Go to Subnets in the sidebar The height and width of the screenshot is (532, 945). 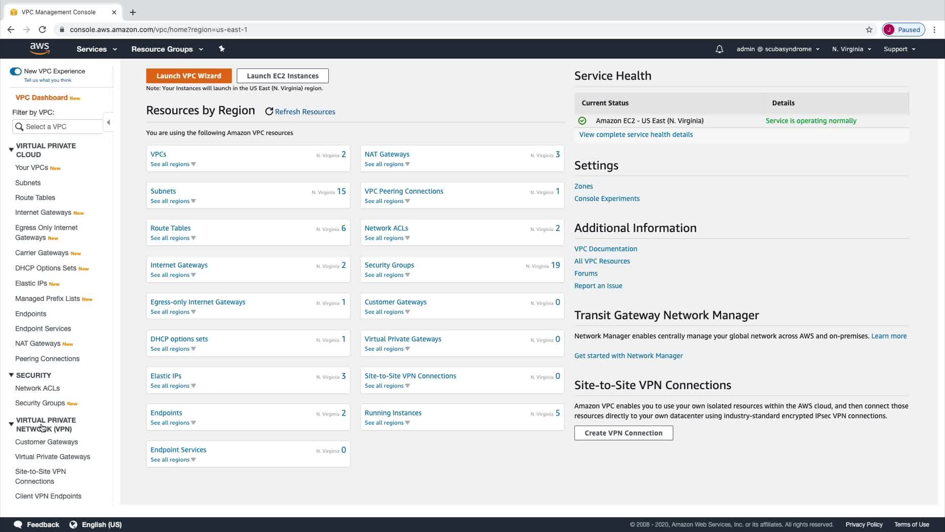pyautogui.click(x=28, y=183)
